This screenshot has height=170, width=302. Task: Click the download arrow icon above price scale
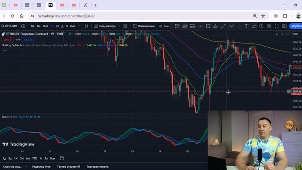[x=277, y=34]
